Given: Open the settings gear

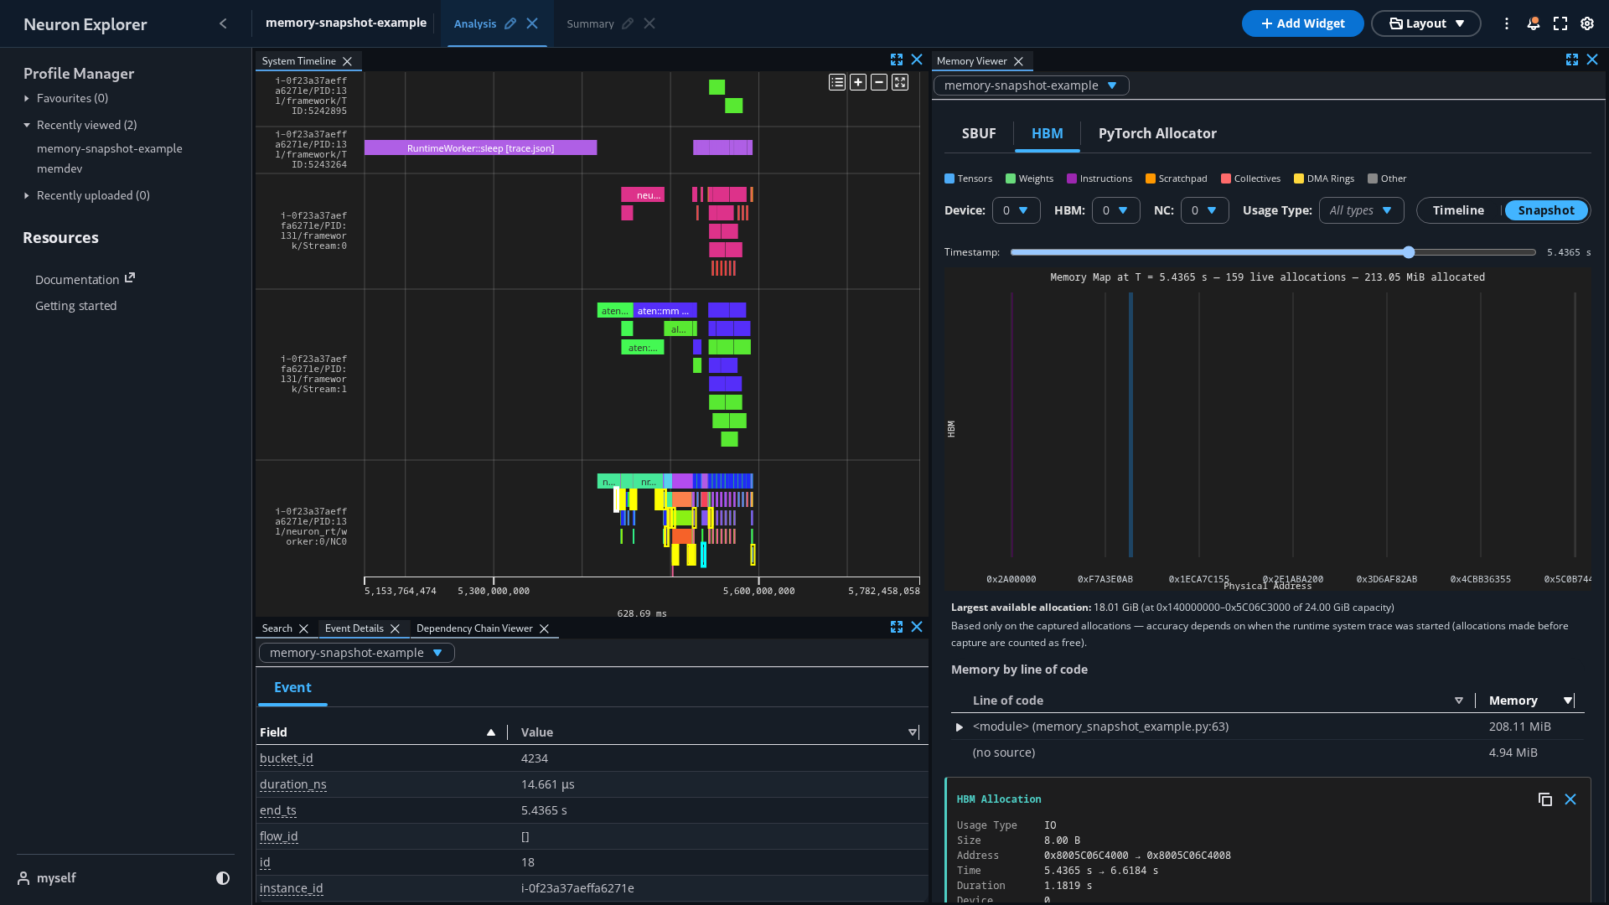Looking at the screenshot, I should pos(1587,23).
